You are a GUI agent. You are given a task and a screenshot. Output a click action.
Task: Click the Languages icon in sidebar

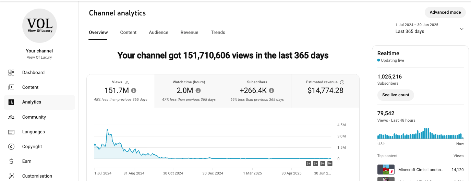pyautogui.click(x=11, y=132)
